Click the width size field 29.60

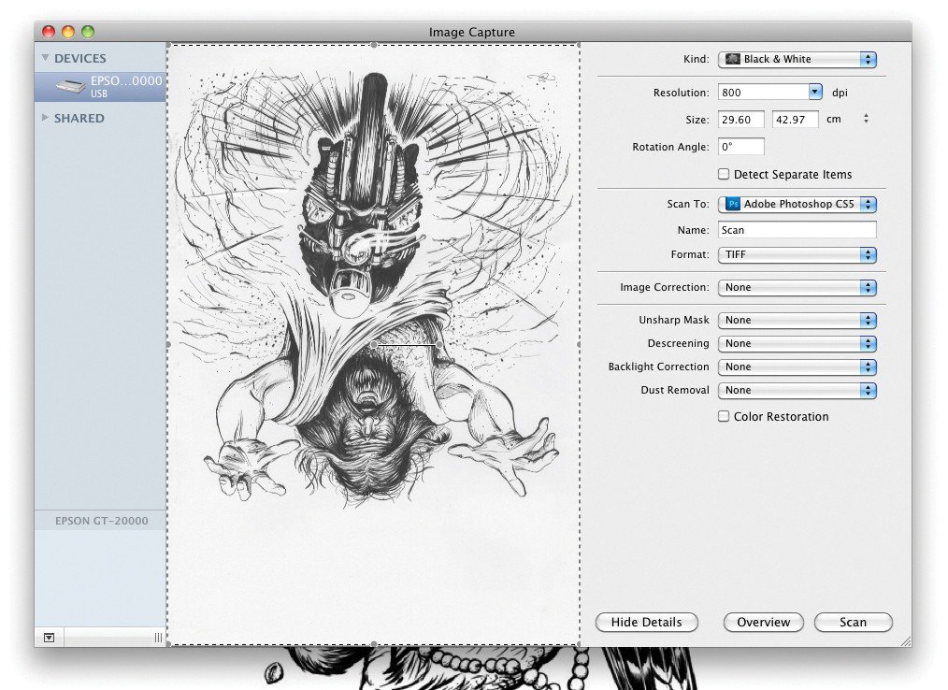coord(741,119)
